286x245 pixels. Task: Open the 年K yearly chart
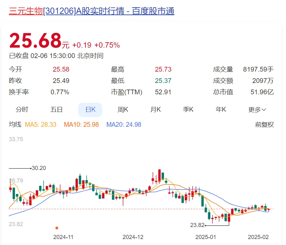click(221, 109)
